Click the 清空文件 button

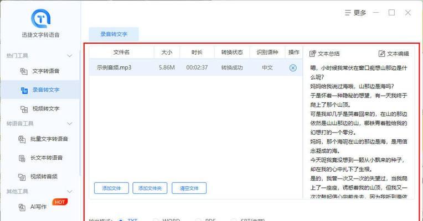coord(189,188)
